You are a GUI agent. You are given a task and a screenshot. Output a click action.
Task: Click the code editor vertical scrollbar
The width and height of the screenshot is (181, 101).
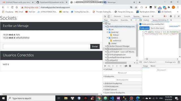pos(180,40)
